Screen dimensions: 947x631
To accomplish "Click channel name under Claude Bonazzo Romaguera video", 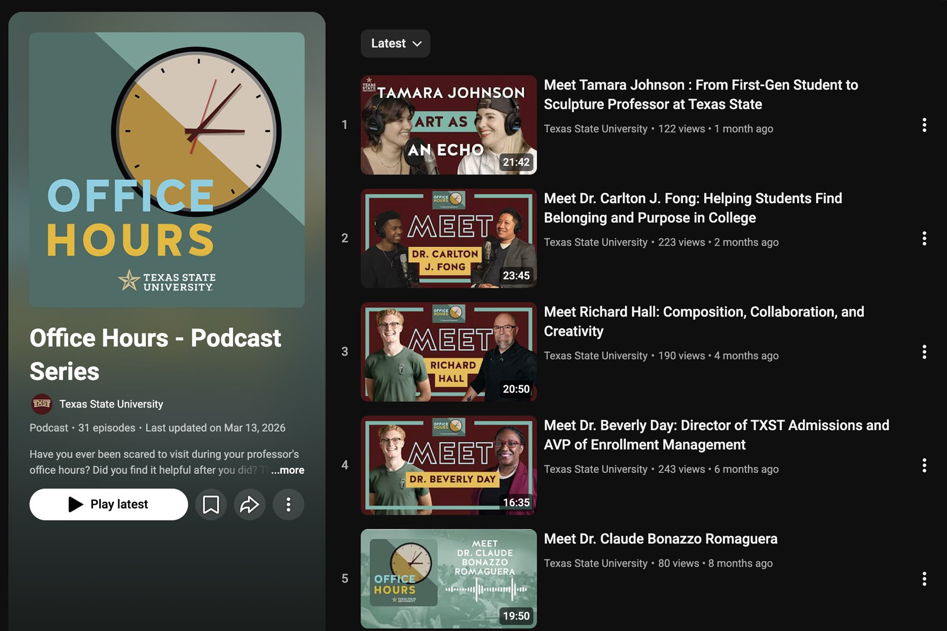I will click(596, 563).
